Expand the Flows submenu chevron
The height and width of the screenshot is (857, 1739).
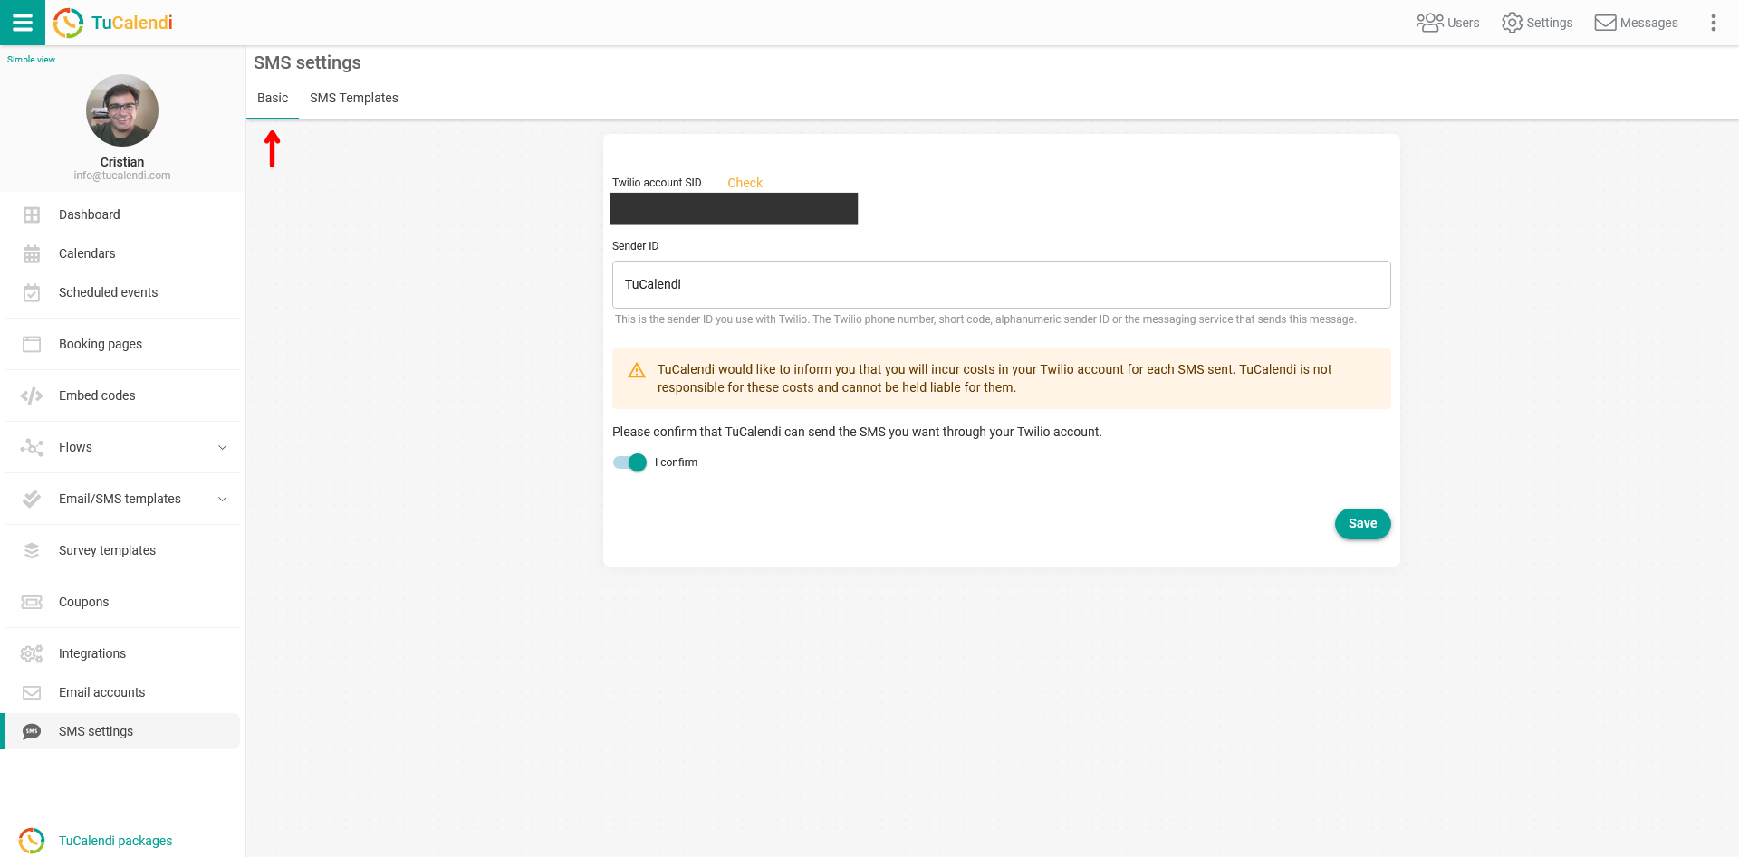(x=223, y=447)
